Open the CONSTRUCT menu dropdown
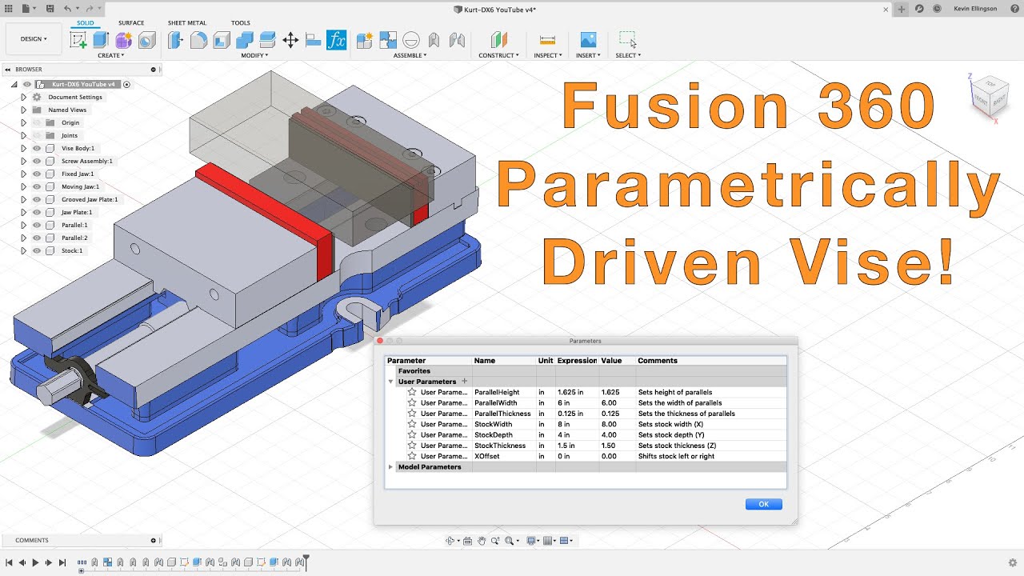 tap(498, 55)
